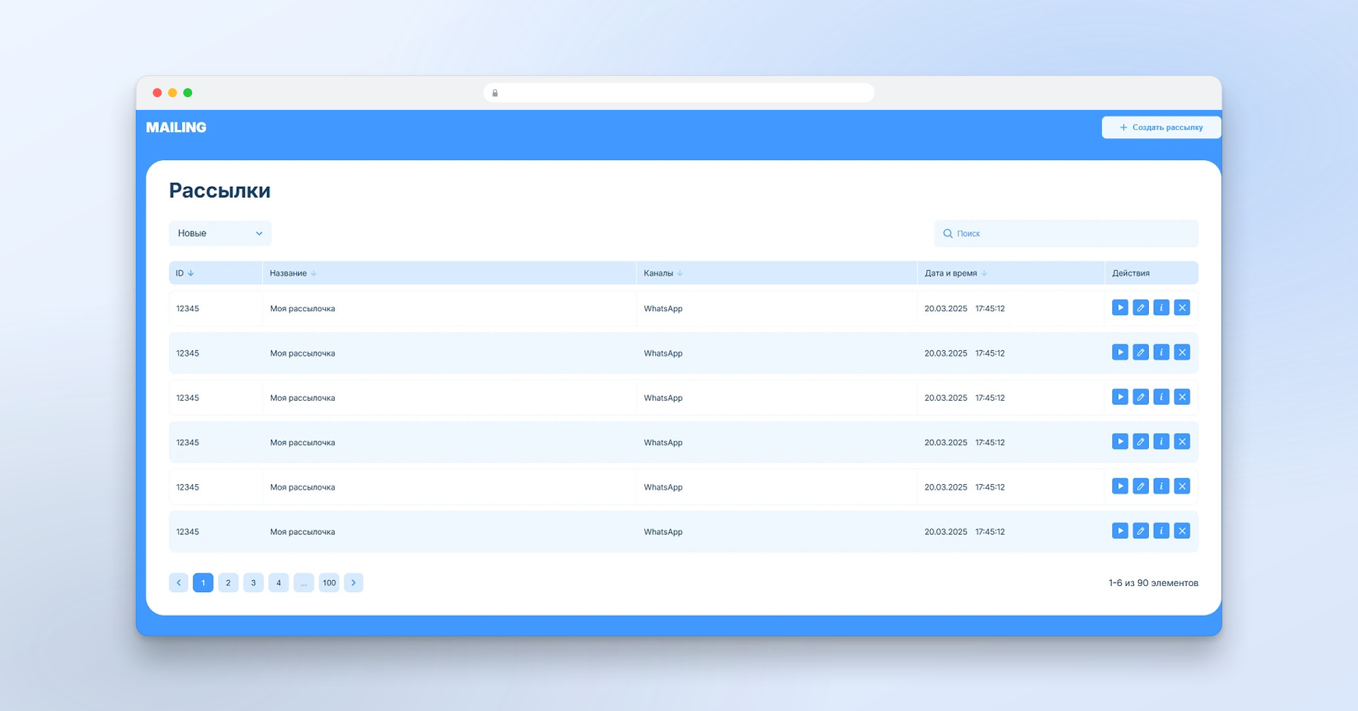Click the Рассылки page heading
The width and height of the screenshot is (1358, 711).
coord(219,190)
